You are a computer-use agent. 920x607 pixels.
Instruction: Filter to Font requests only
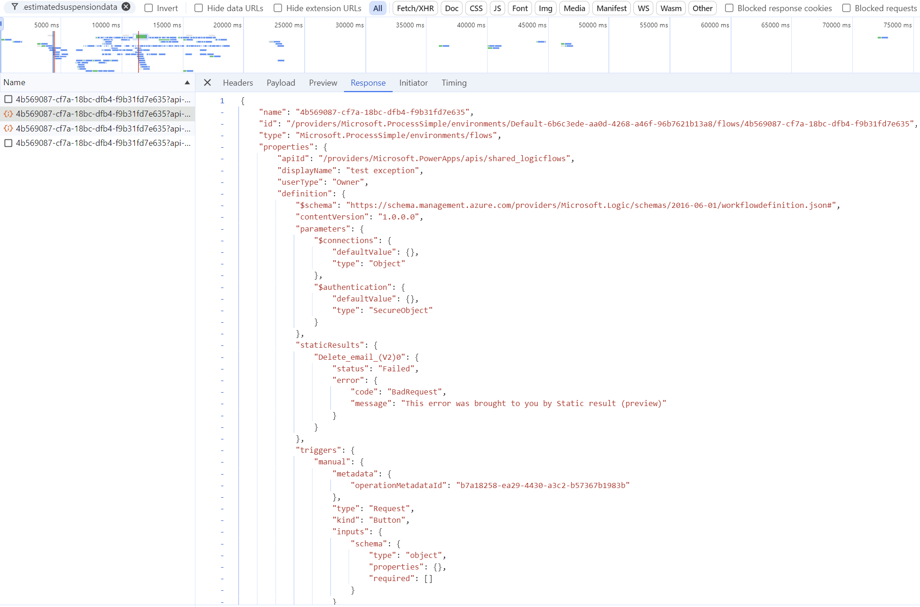[x=519, y=8]
